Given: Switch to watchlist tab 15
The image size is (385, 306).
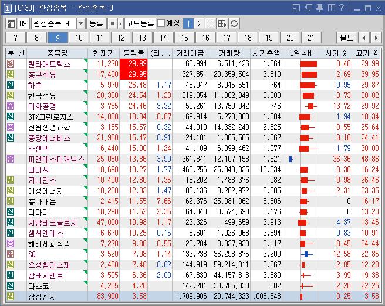Looking at the screenshot, I should [x=184, y=38].
